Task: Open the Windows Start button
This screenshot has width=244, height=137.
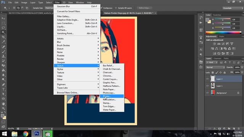Action: 4,134
